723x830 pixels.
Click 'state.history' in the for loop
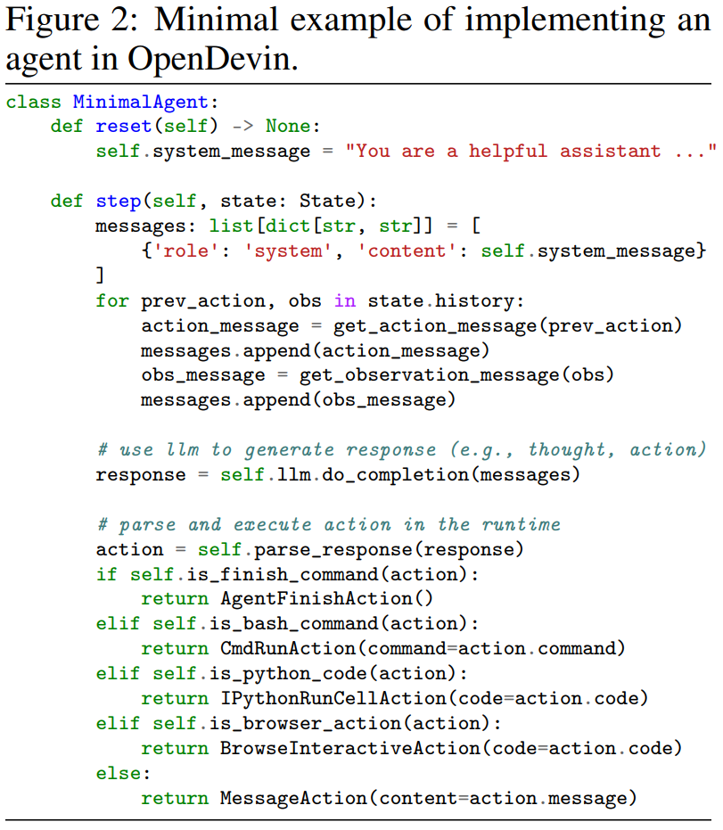pos(441,301)
